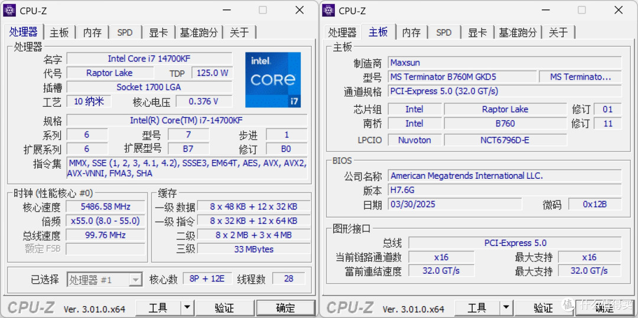Click core voltage value 0.376 V

pos(204,101)
